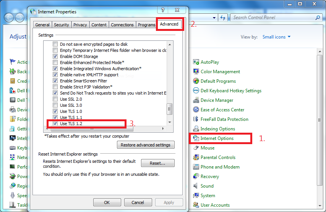The width and height of the screenshot is (326, 212).
Task: Open the FreeFall Data Protection icon
Action: [196, 119]
